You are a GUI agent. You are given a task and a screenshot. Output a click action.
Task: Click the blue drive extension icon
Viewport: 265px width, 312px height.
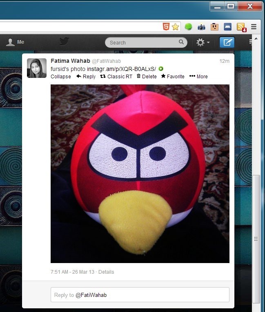(x=227, y=27)
